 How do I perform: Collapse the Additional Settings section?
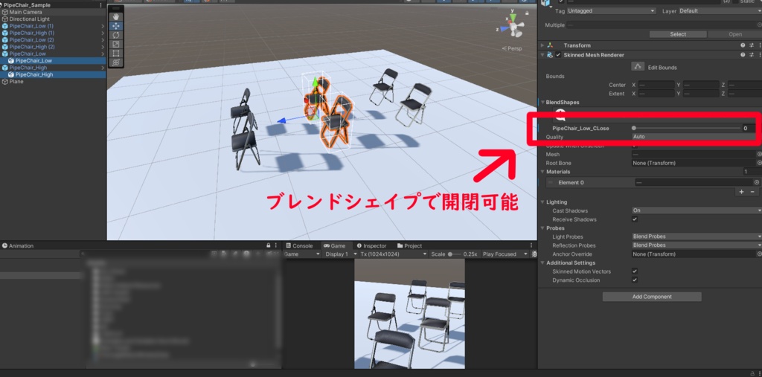point(542,262)
